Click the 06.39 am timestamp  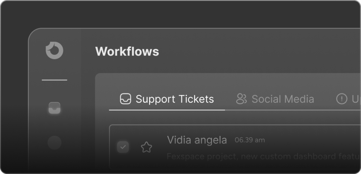[250, 140]
